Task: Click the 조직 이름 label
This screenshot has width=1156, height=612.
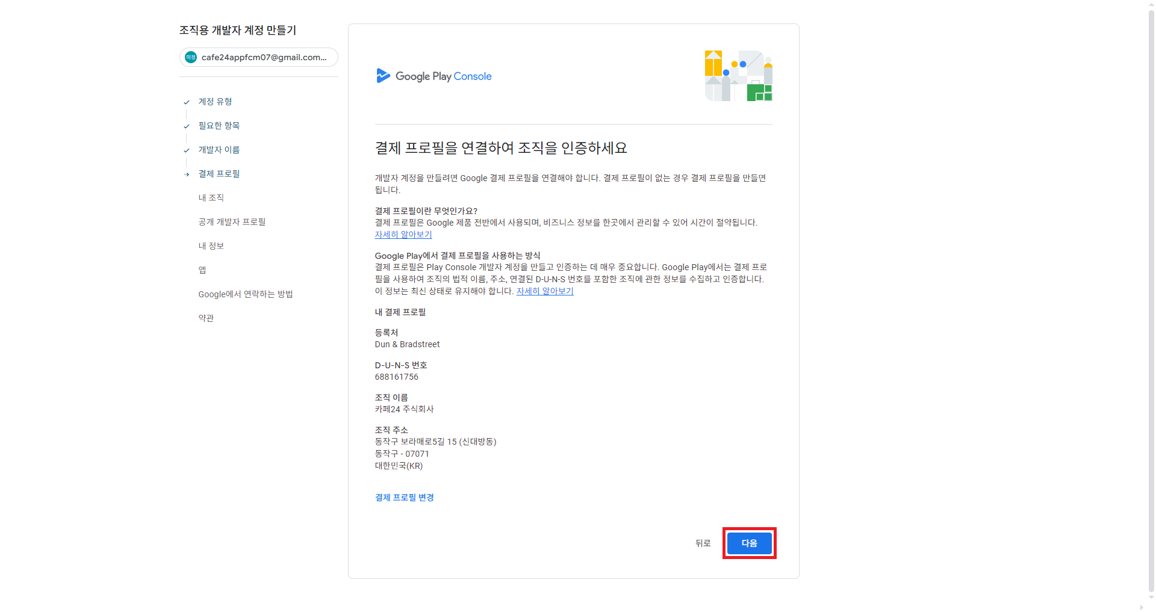Action: pyautogui.click(x=391, y=397)
